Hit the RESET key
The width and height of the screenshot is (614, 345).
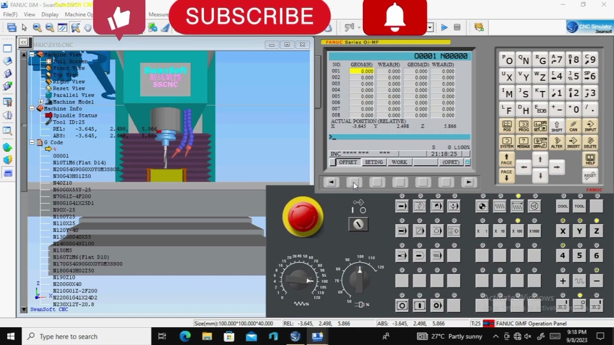(590, 175)
